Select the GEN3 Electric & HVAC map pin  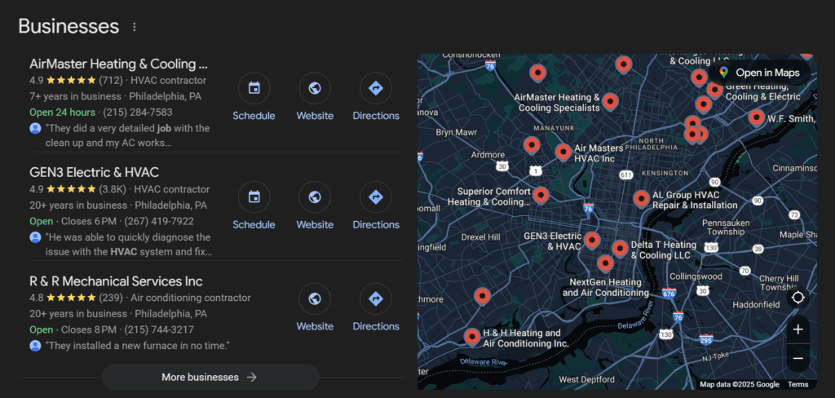click(x=592, y=241)
